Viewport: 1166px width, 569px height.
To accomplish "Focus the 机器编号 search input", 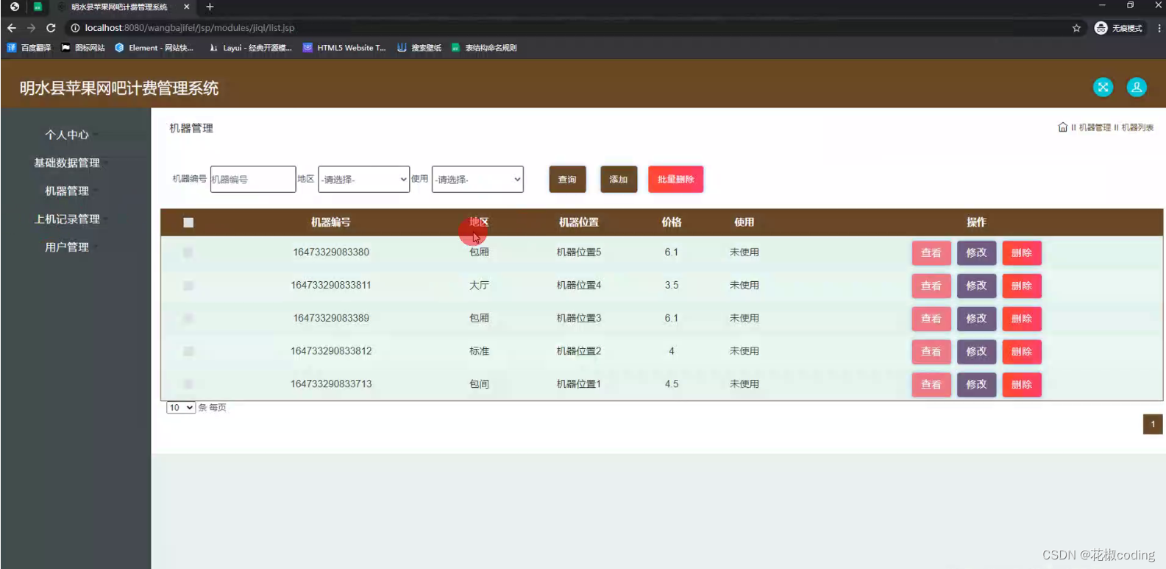I will (x=253, y=179).
